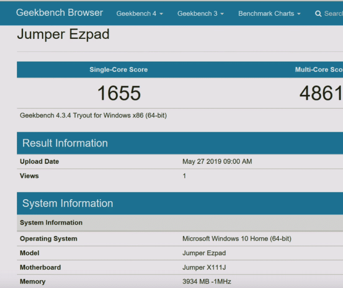The height and width of the screenshot is (288, 343).
Task: Select the Jumper Ezpad page title
Action: coord(63,34)
